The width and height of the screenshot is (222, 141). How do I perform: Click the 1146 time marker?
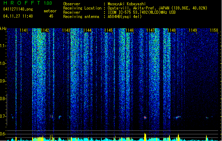pyautogui.click(x=130, y=30)
